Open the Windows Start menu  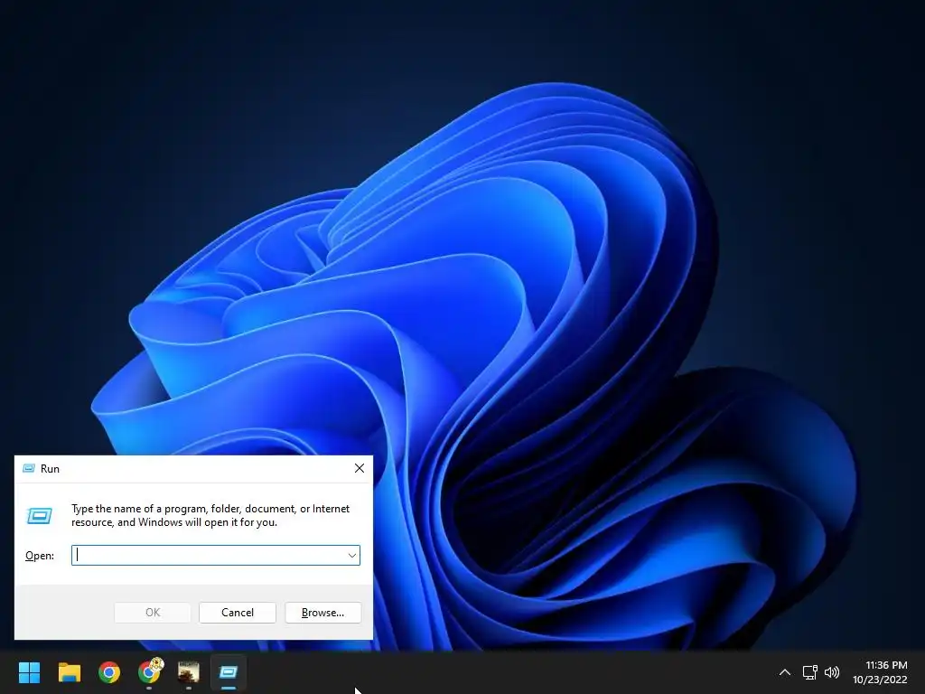(x=29, y=671)
